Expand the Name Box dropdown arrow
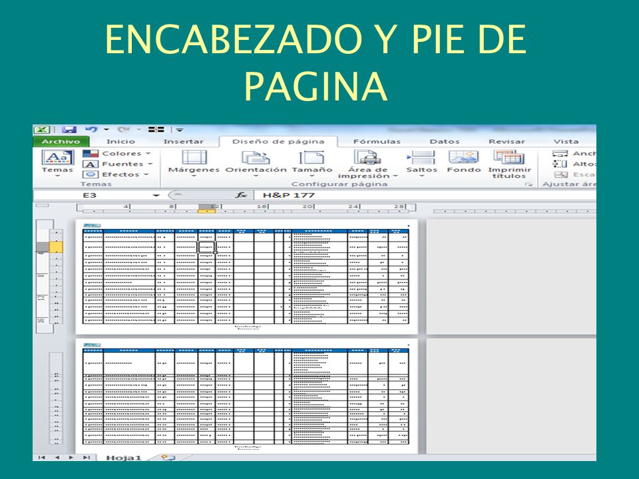The width and height of the screenshot is (639, 479). (156, 196)
